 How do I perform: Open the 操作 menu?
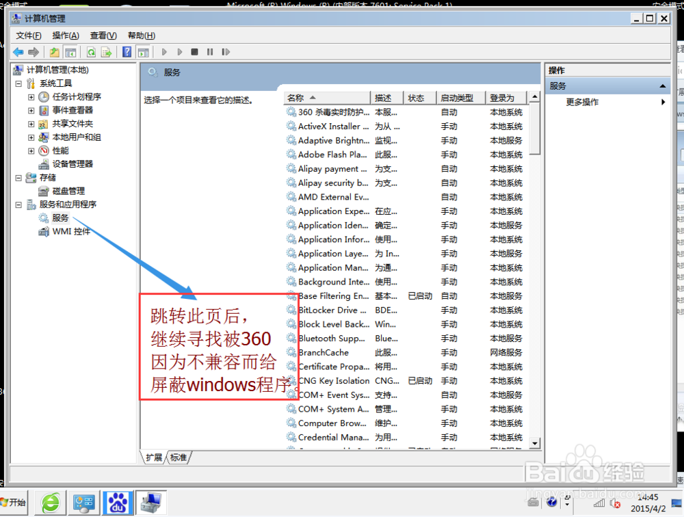pyautogui.click(x=64, y=35)
